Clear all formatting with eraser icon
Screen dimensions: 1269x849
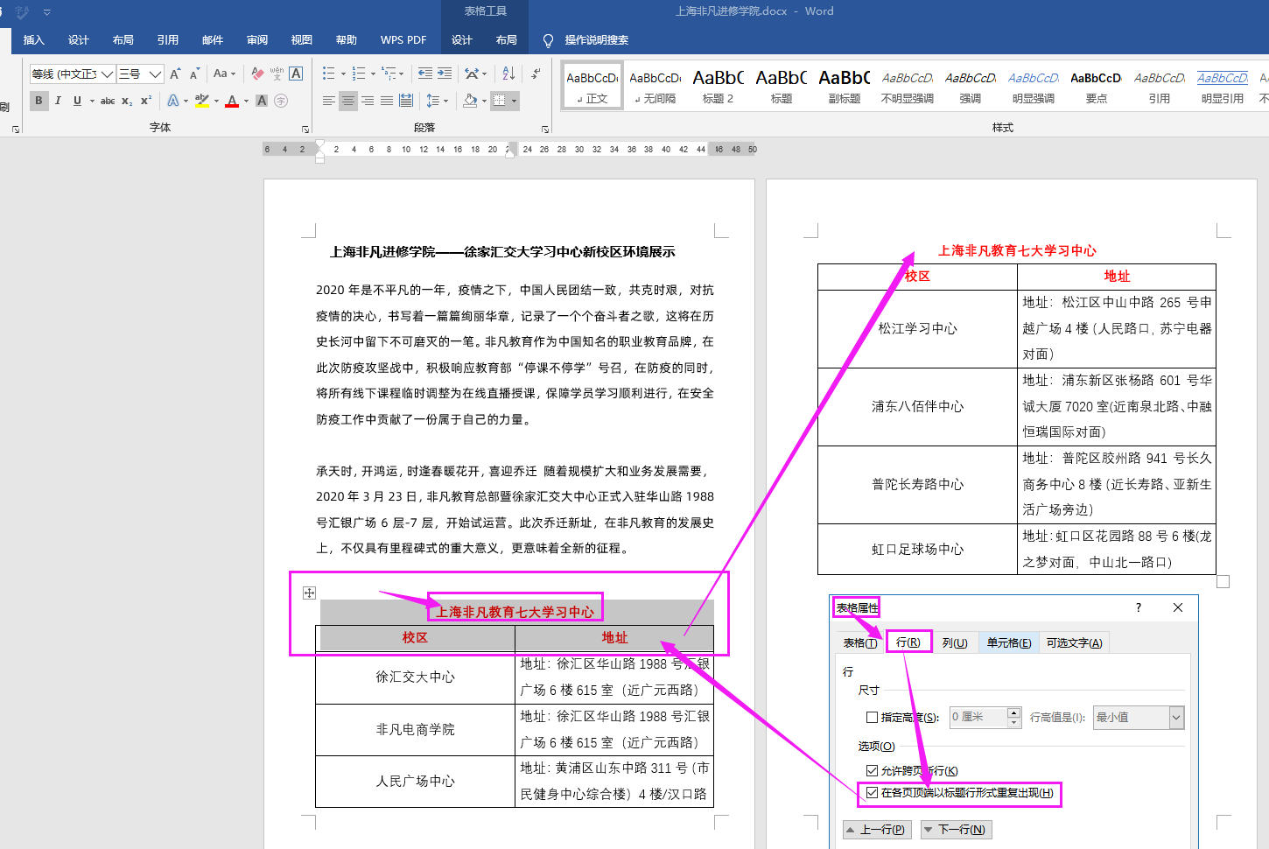(x=257, y=74)
